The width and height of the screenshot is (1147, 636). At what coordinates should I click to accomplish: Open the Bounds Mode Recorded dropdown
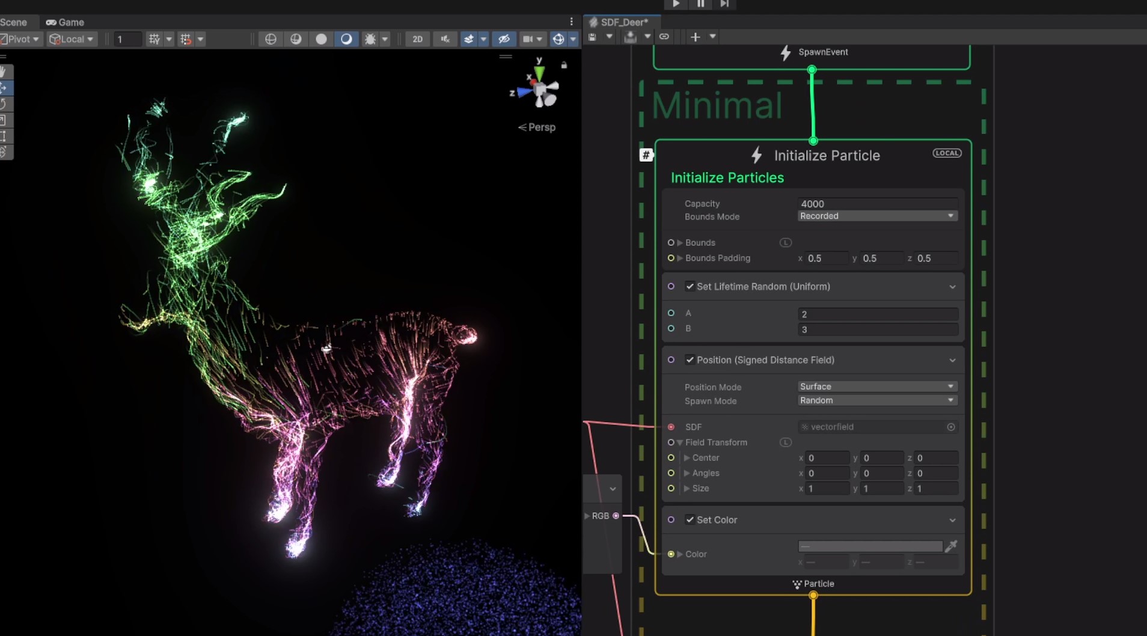878,216
